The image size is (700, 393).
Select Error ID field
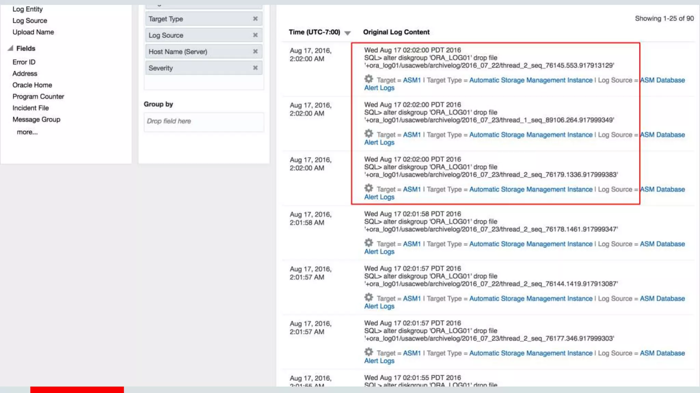click(x=24, y=62)
